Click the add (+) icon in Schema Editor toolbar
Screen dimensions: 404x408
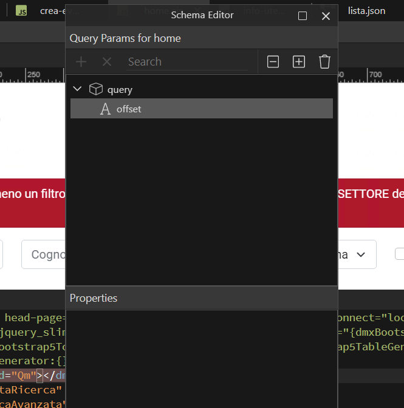pyautogui.click(x=81, y=62)
